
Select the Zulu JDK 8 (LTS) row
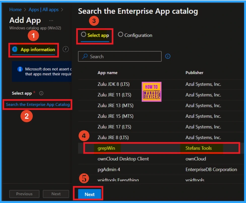pyautogui.click(x=161, y=84)
